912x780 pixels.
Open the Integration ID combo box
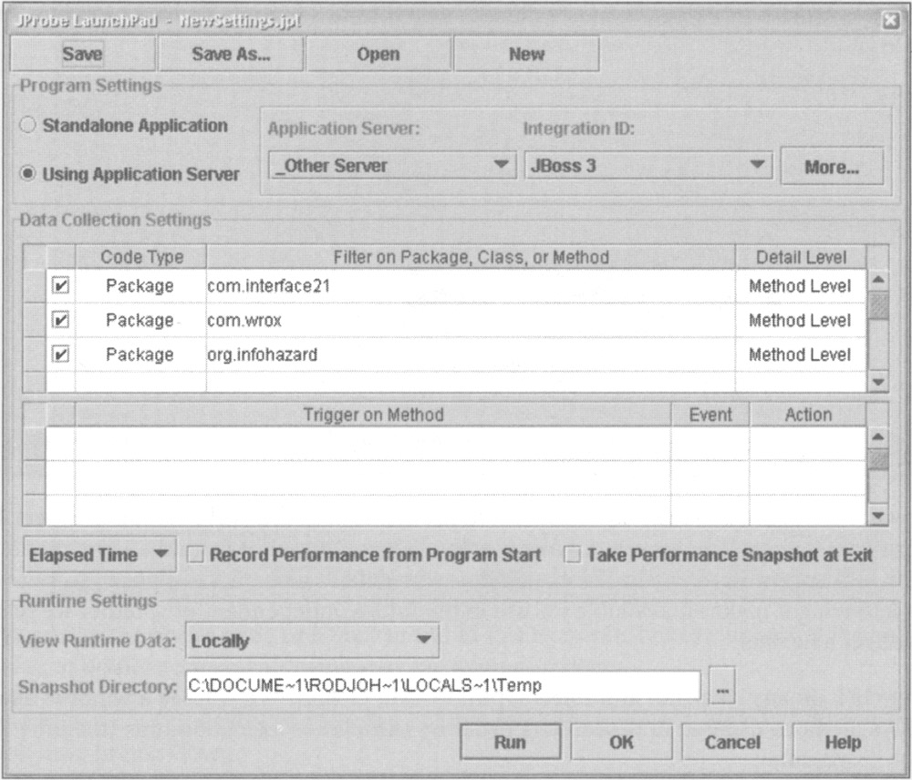point(754,166)
